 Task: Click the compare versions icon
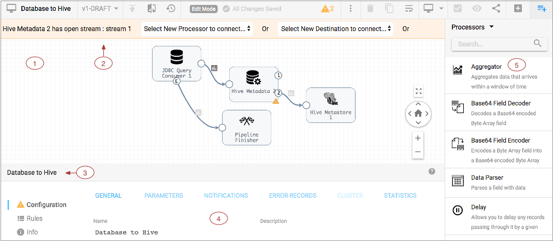click(152, 9)
